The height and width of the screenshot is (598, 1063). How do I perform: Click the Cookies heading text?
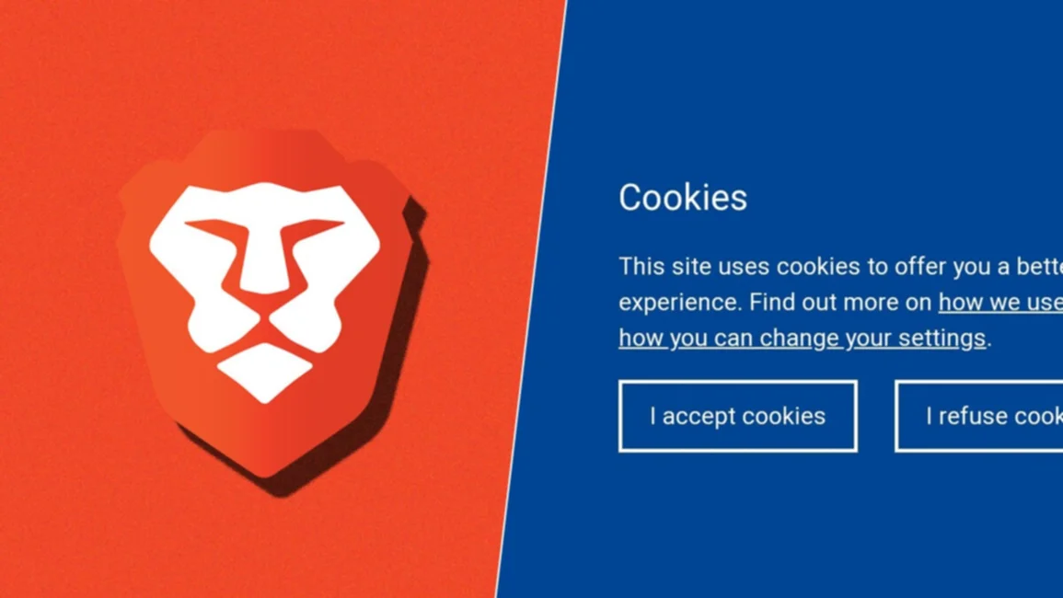click(x=683, y=197)
